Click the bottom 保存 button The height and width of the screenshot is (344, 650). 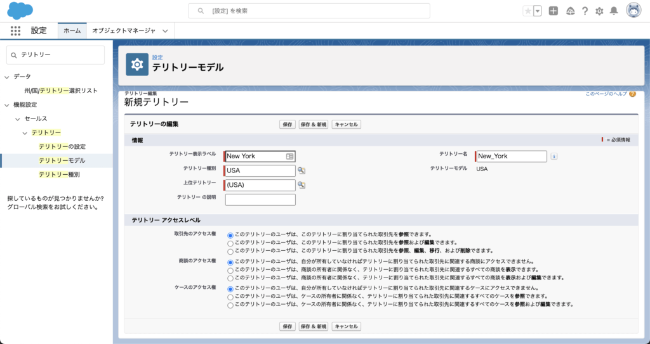(x=288, y=327)
